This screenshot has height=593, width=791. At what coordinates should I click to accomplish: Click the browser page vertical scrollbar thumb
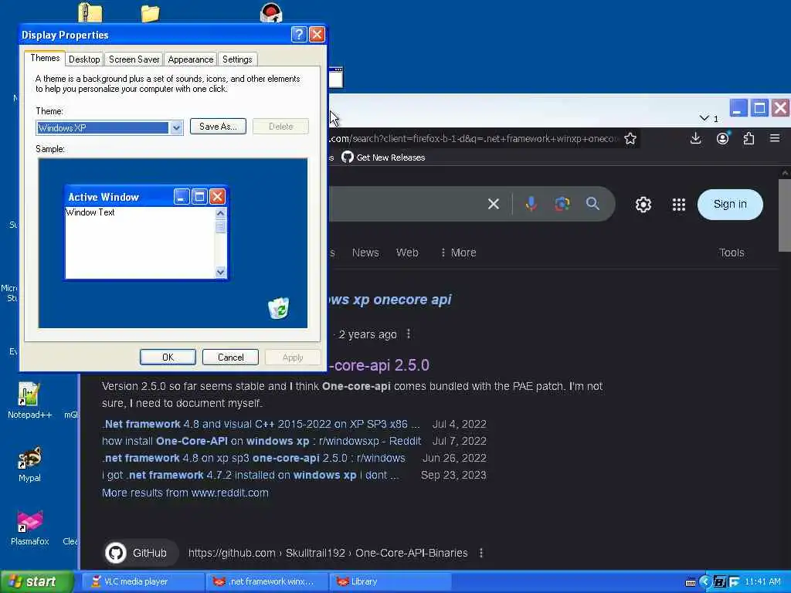click(785, 215)
